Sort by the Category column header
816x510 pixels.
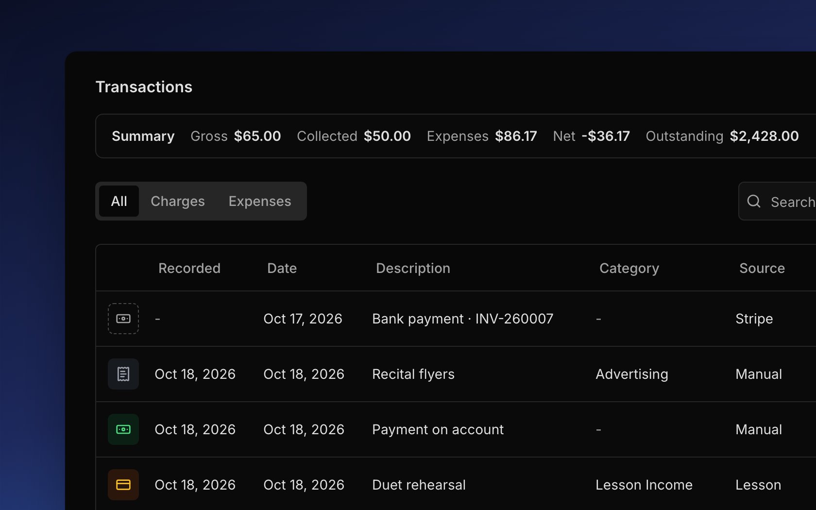(629, 268)
